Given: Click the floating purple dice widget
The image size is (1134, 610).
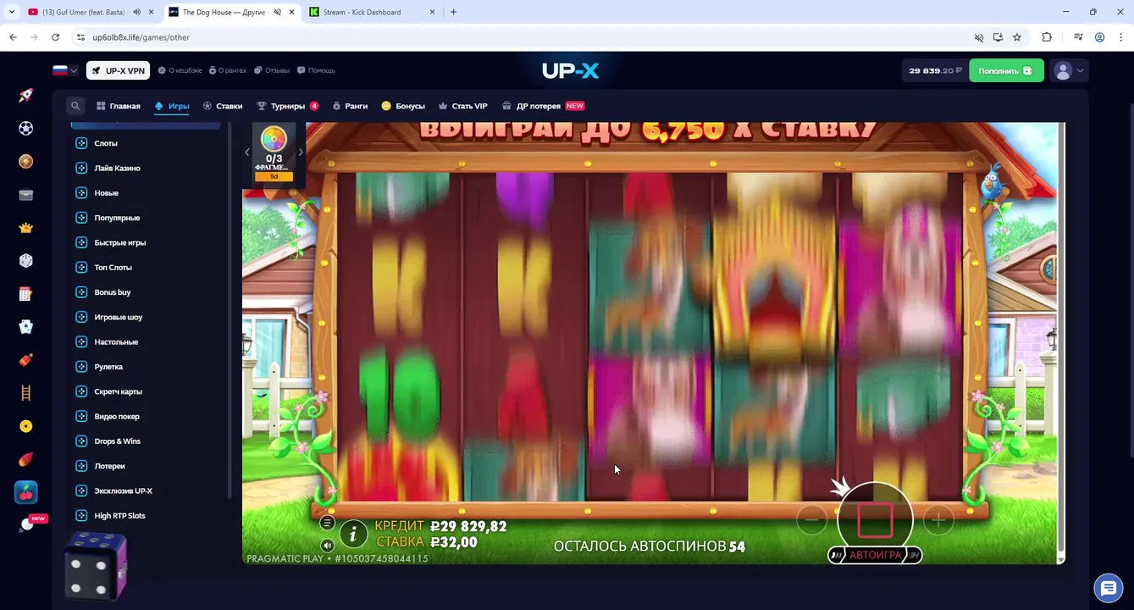Looking at the screenshot, I should 96,565.
